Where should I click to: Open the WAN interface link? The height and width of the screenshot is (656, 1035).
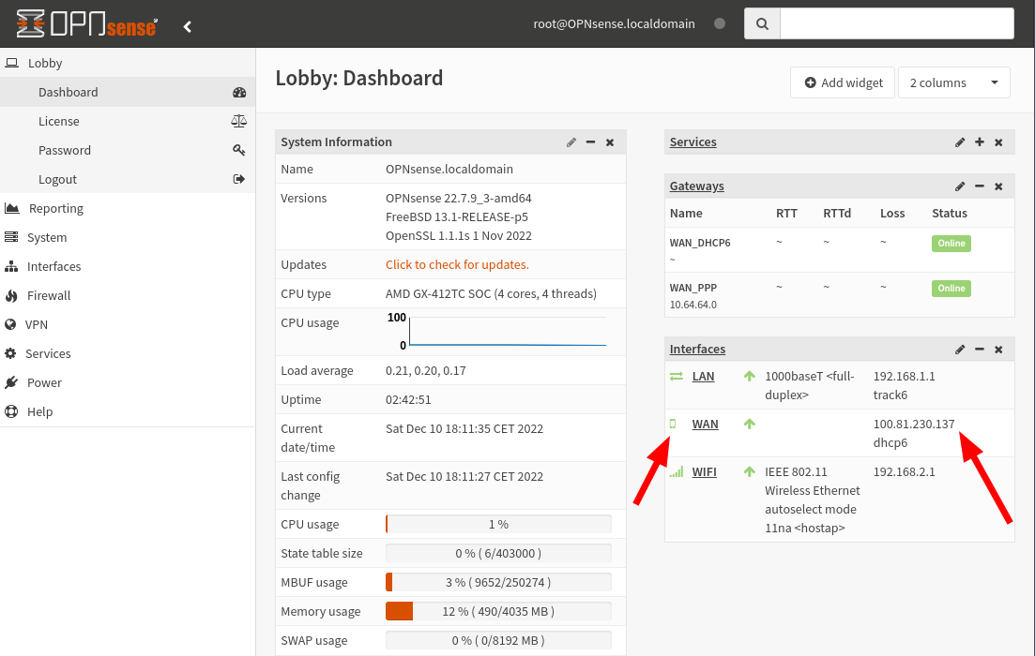coord(705,424)
